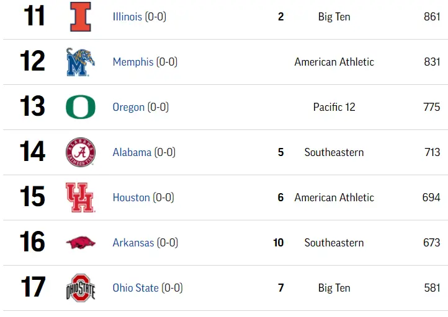The width and height of the screenshot is (448, 317).
Task: Click the Arkansas Razorbacks hog logo
Action: coord(81,243)
